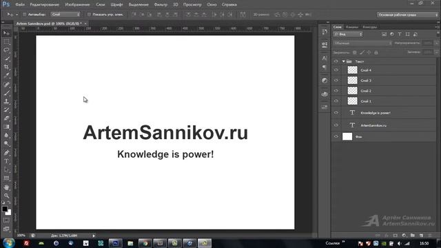Click create new group folder icon

tap(413, 235)
